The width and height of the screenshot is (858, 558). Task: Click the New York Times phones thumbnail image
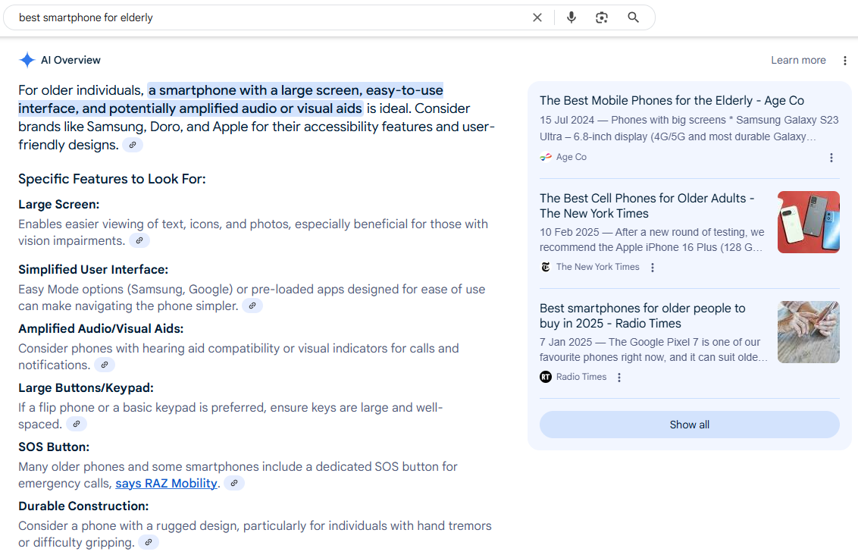808,222
